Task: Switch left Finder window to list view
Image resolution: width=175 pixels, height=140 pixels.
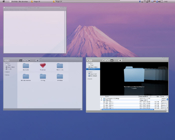Action: click(24, 60)
